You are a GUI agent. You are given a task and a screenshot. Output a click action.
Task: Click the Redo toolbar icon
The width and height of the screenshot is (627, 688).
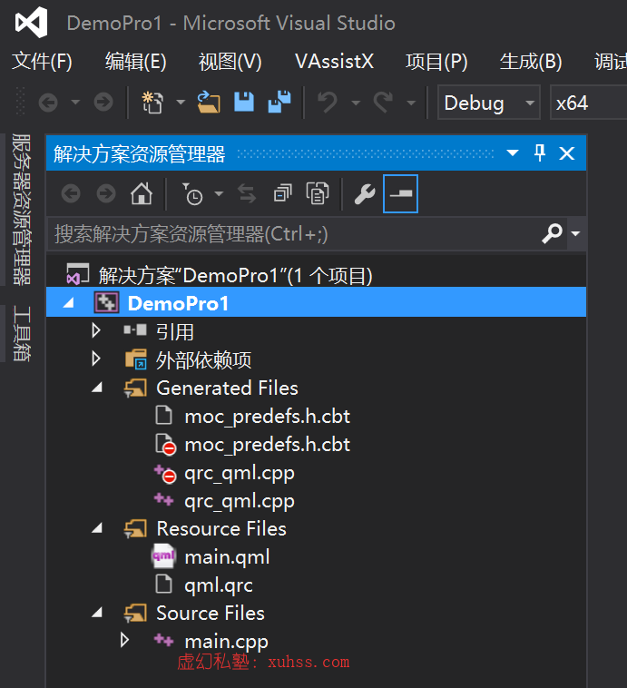383,103
